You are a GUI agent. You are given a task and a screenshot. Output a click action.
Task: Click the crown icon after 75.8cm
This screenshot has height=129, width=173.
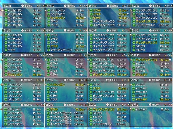128,11
